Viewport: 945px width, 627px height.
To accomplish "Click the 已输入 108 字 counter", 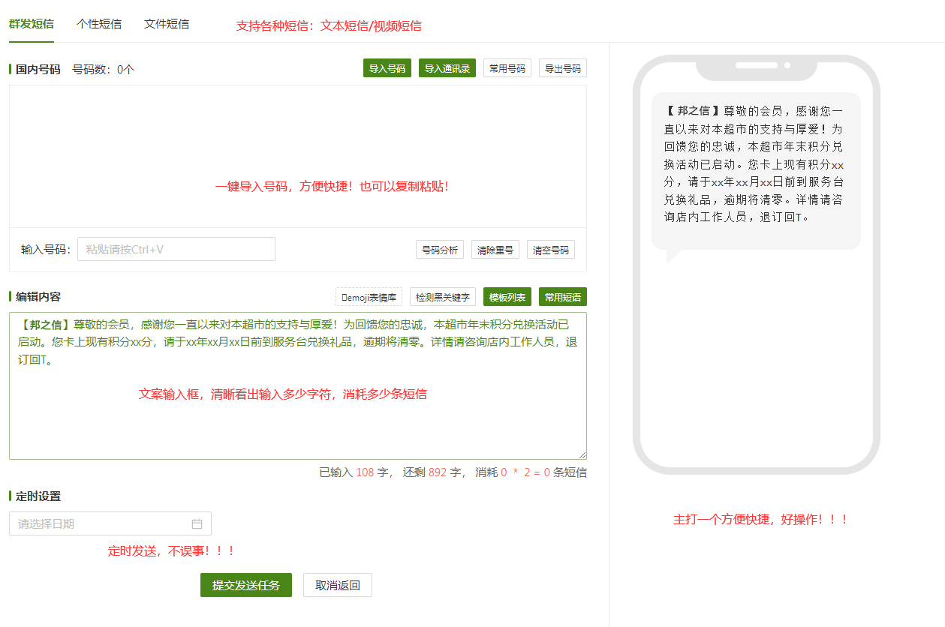I will [354, 472].
